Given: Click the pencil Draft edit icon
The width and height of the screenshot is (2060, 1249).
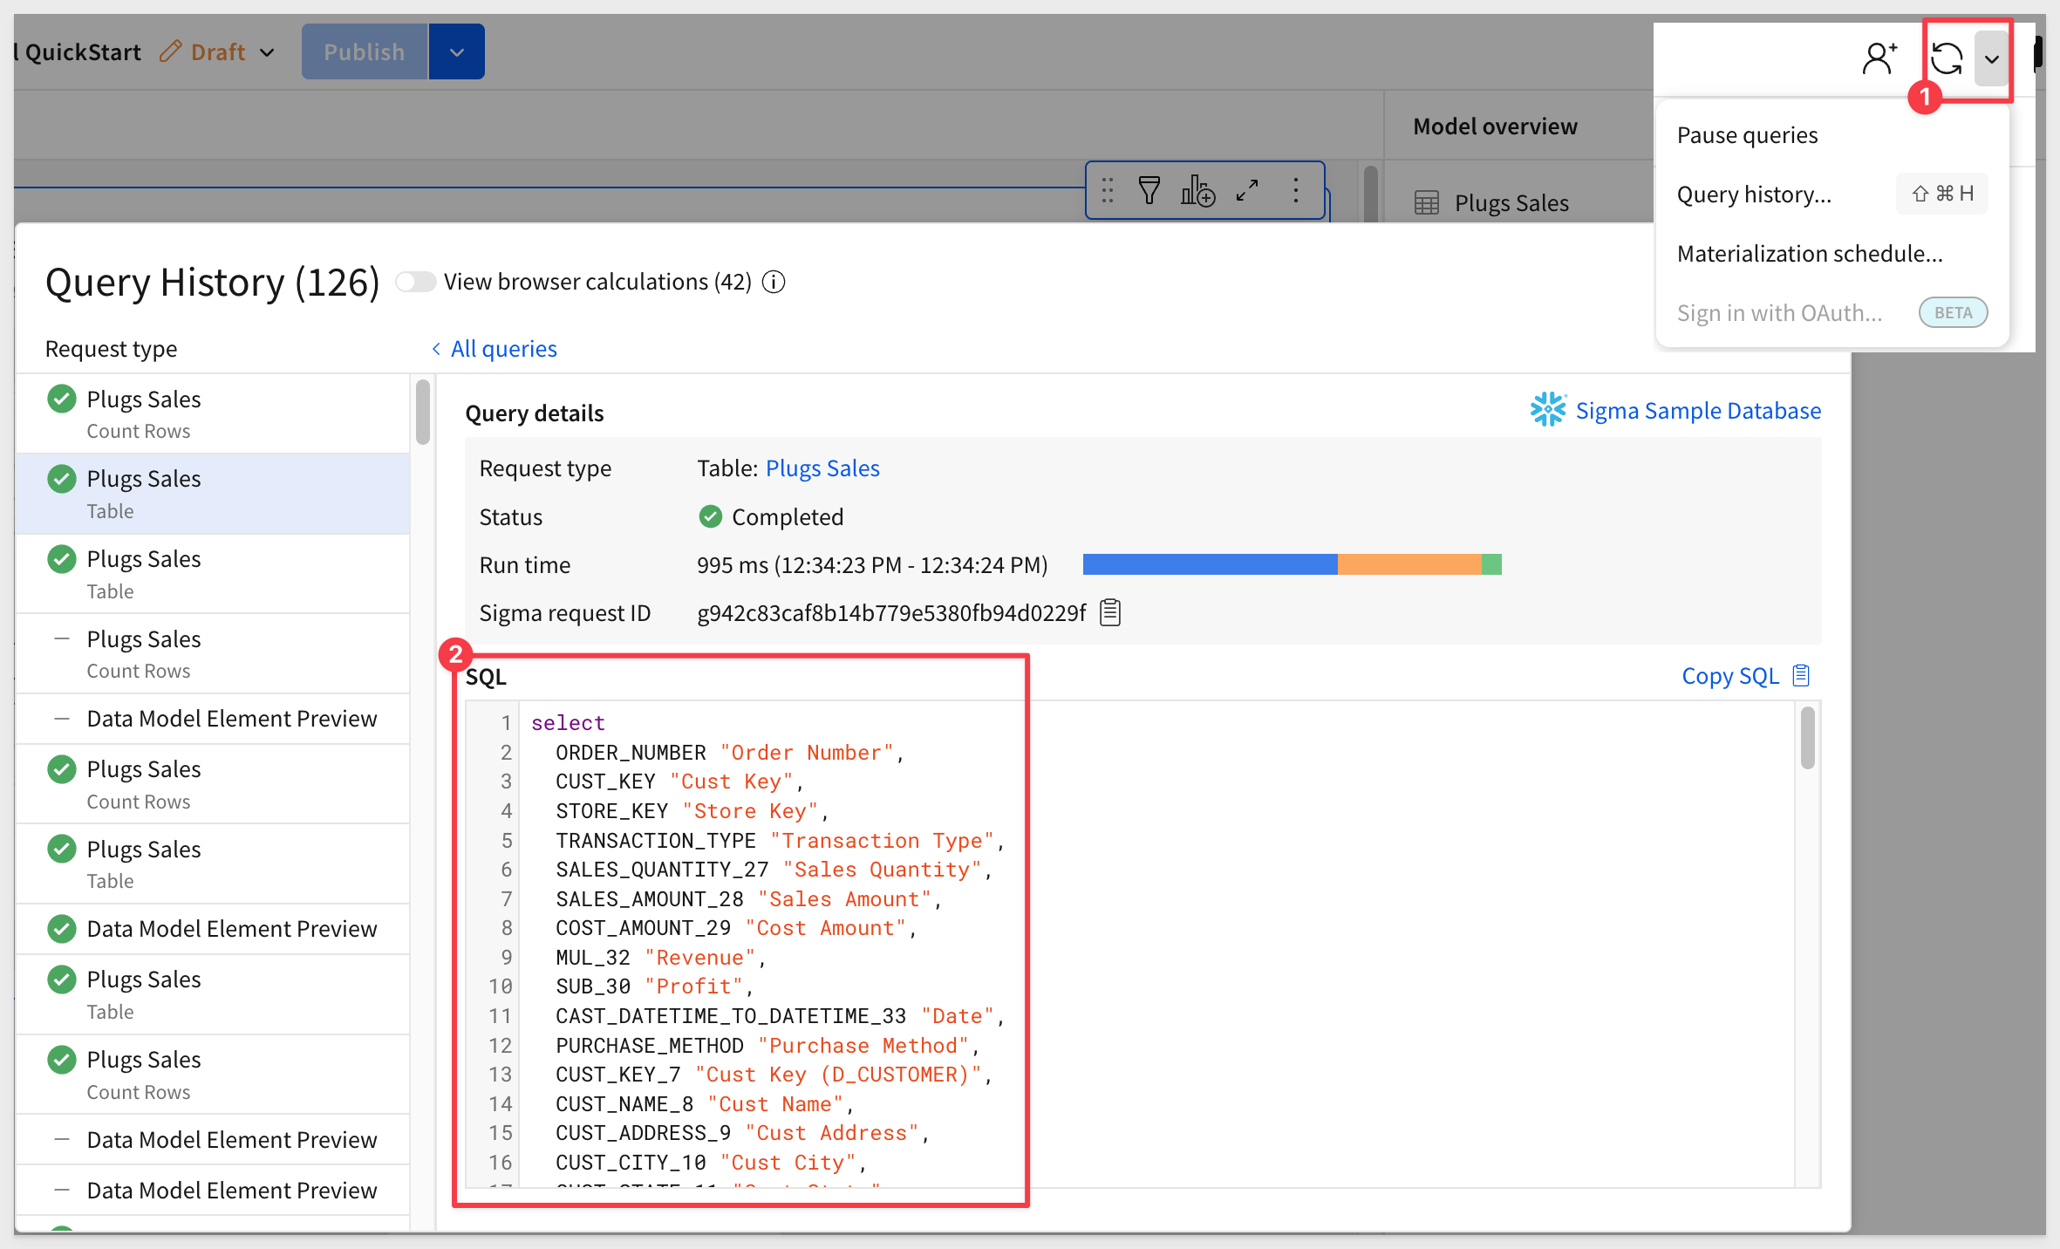Looking at the screenshot, I should (171, 51).
